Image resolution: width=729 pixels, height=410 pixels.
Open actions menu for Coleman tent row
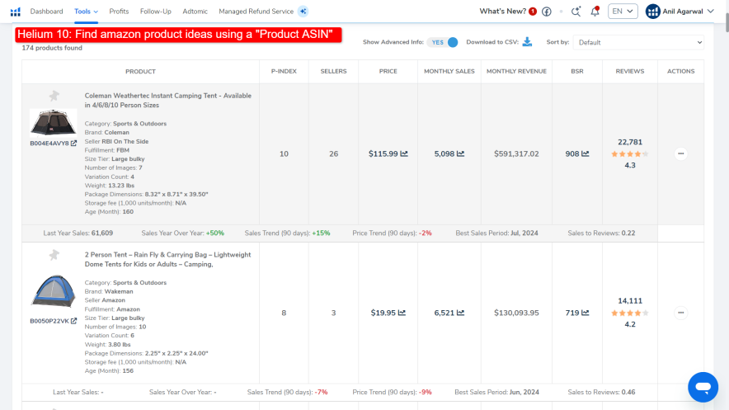(x=680, y=154)
